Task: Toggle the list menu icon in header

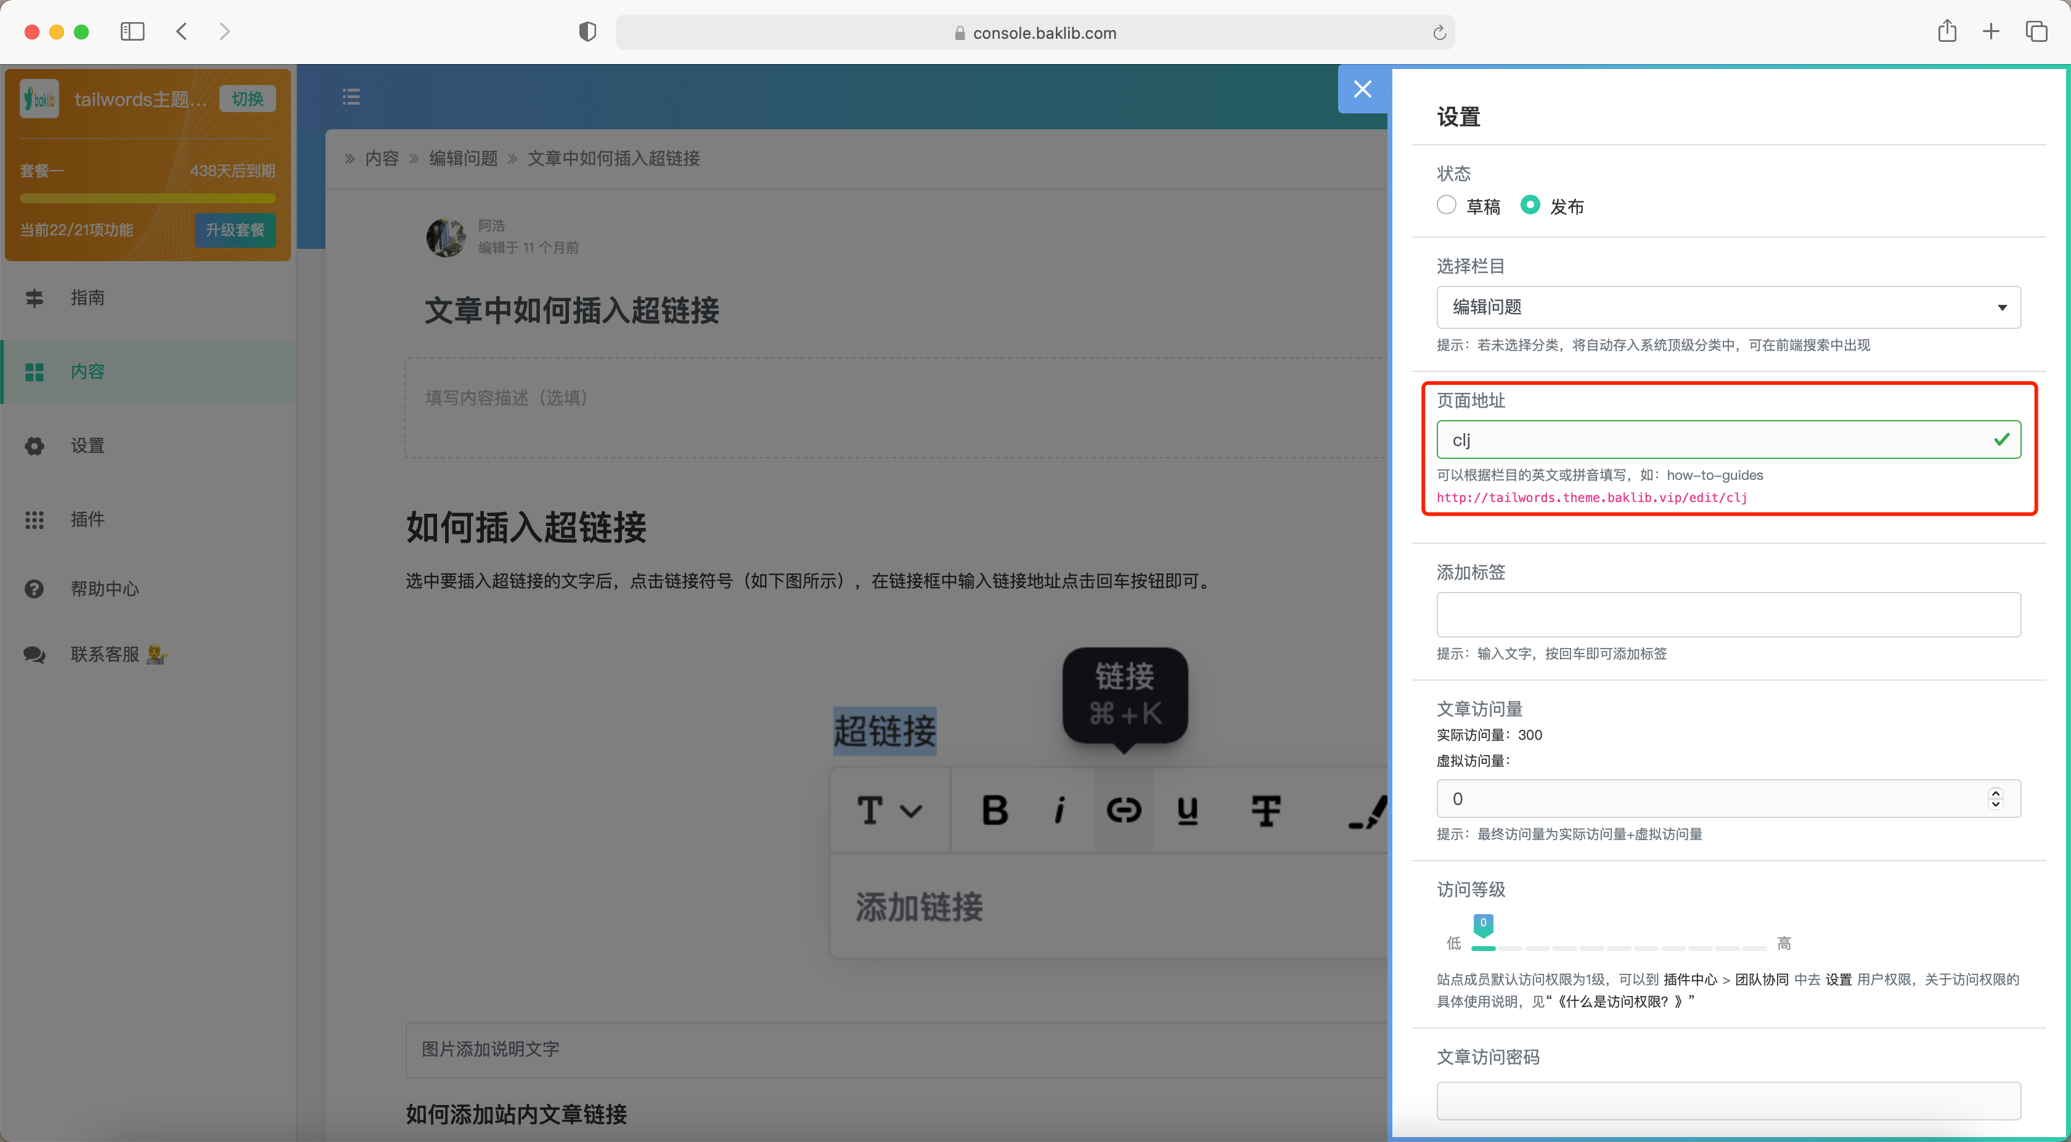Action: coord(351,97)
